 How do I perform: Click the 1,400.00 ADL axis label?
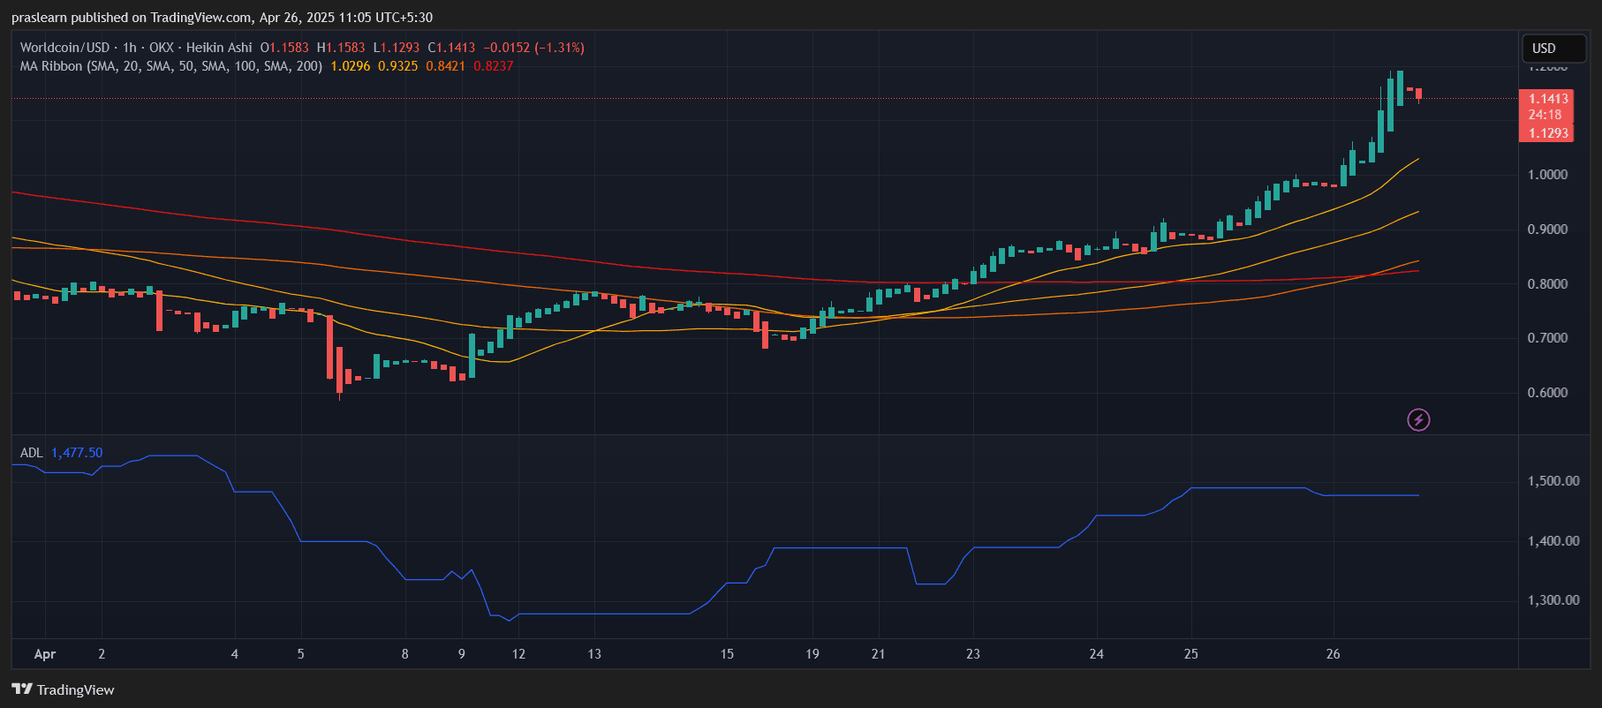pos(1553,541)
